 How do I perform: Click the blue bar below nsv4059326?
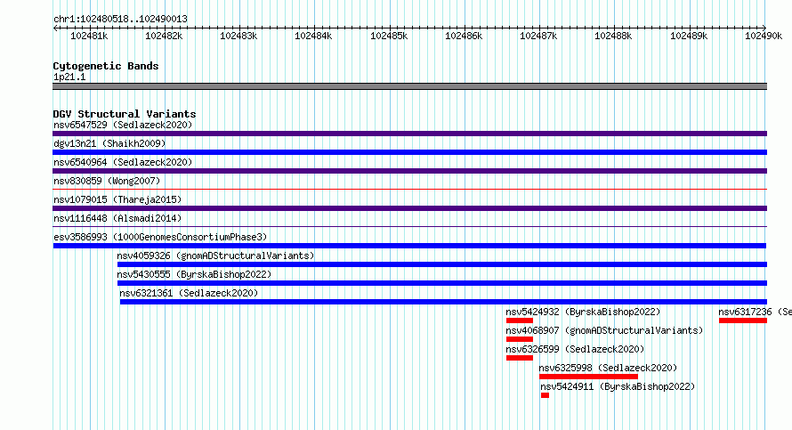[442, 264]
